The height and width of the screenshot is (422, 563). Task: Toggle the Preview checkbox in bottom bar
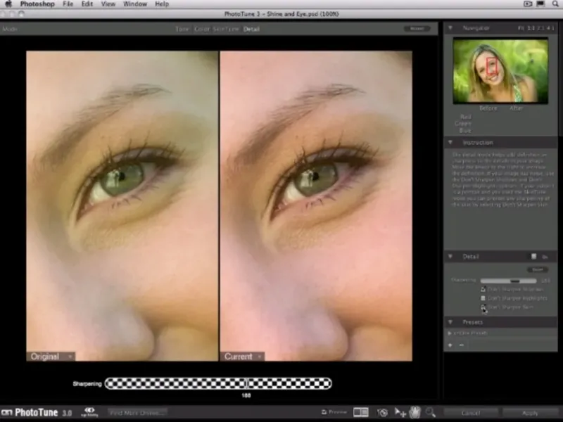point(323,413)
